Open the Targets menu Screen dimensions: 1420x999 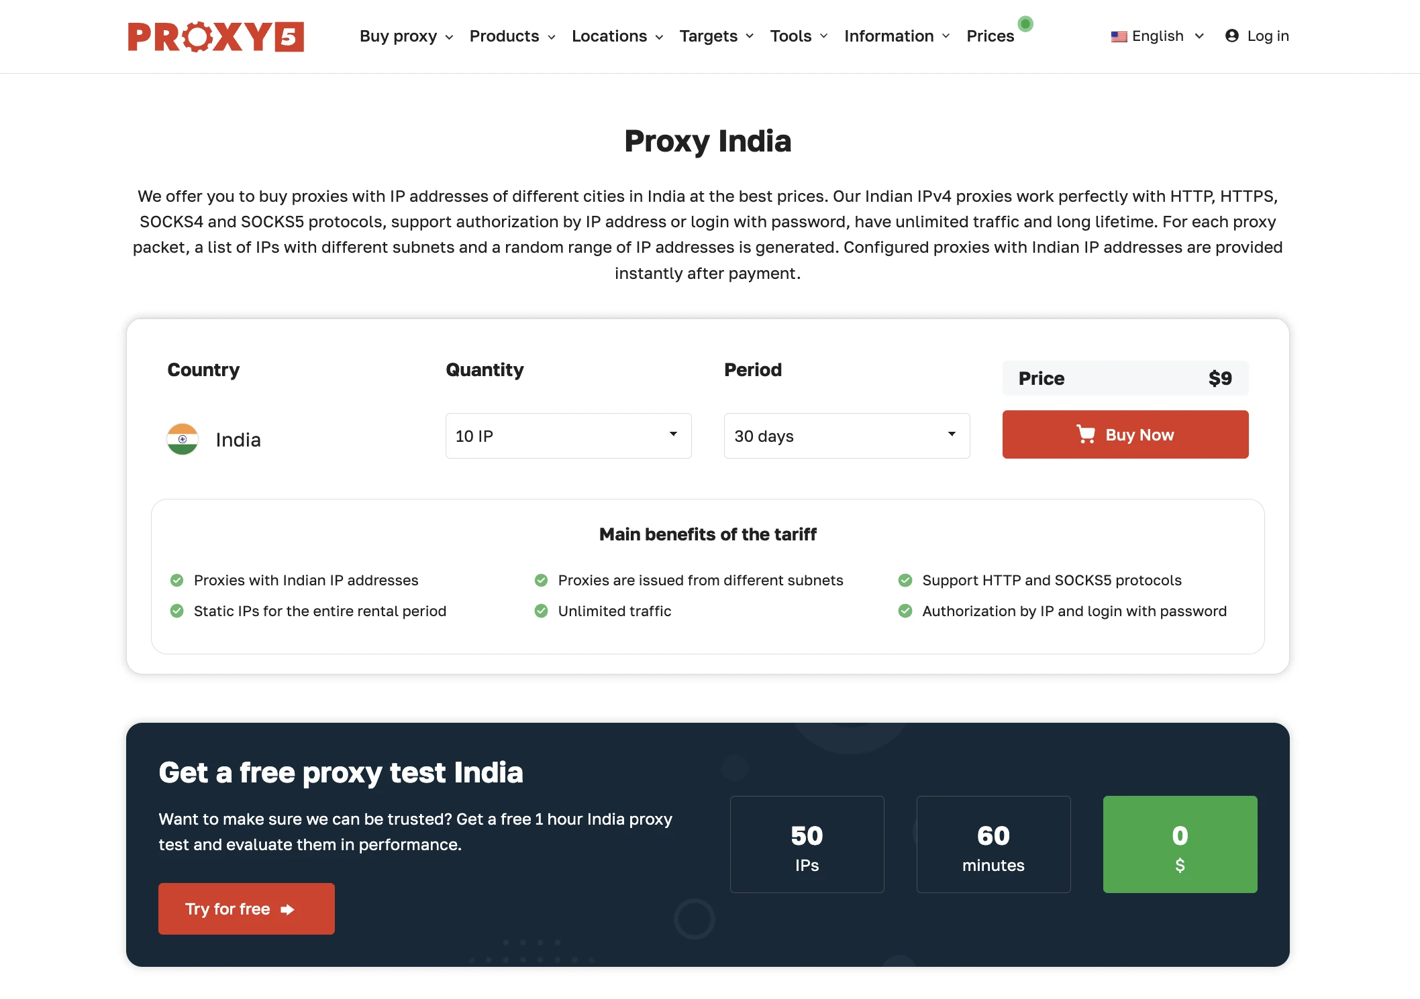point(716,36)
